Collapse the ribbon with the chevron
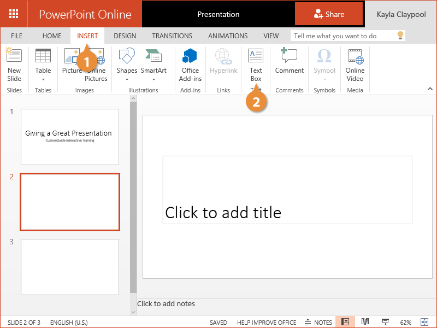437x328 pixels. click(430, 89)
